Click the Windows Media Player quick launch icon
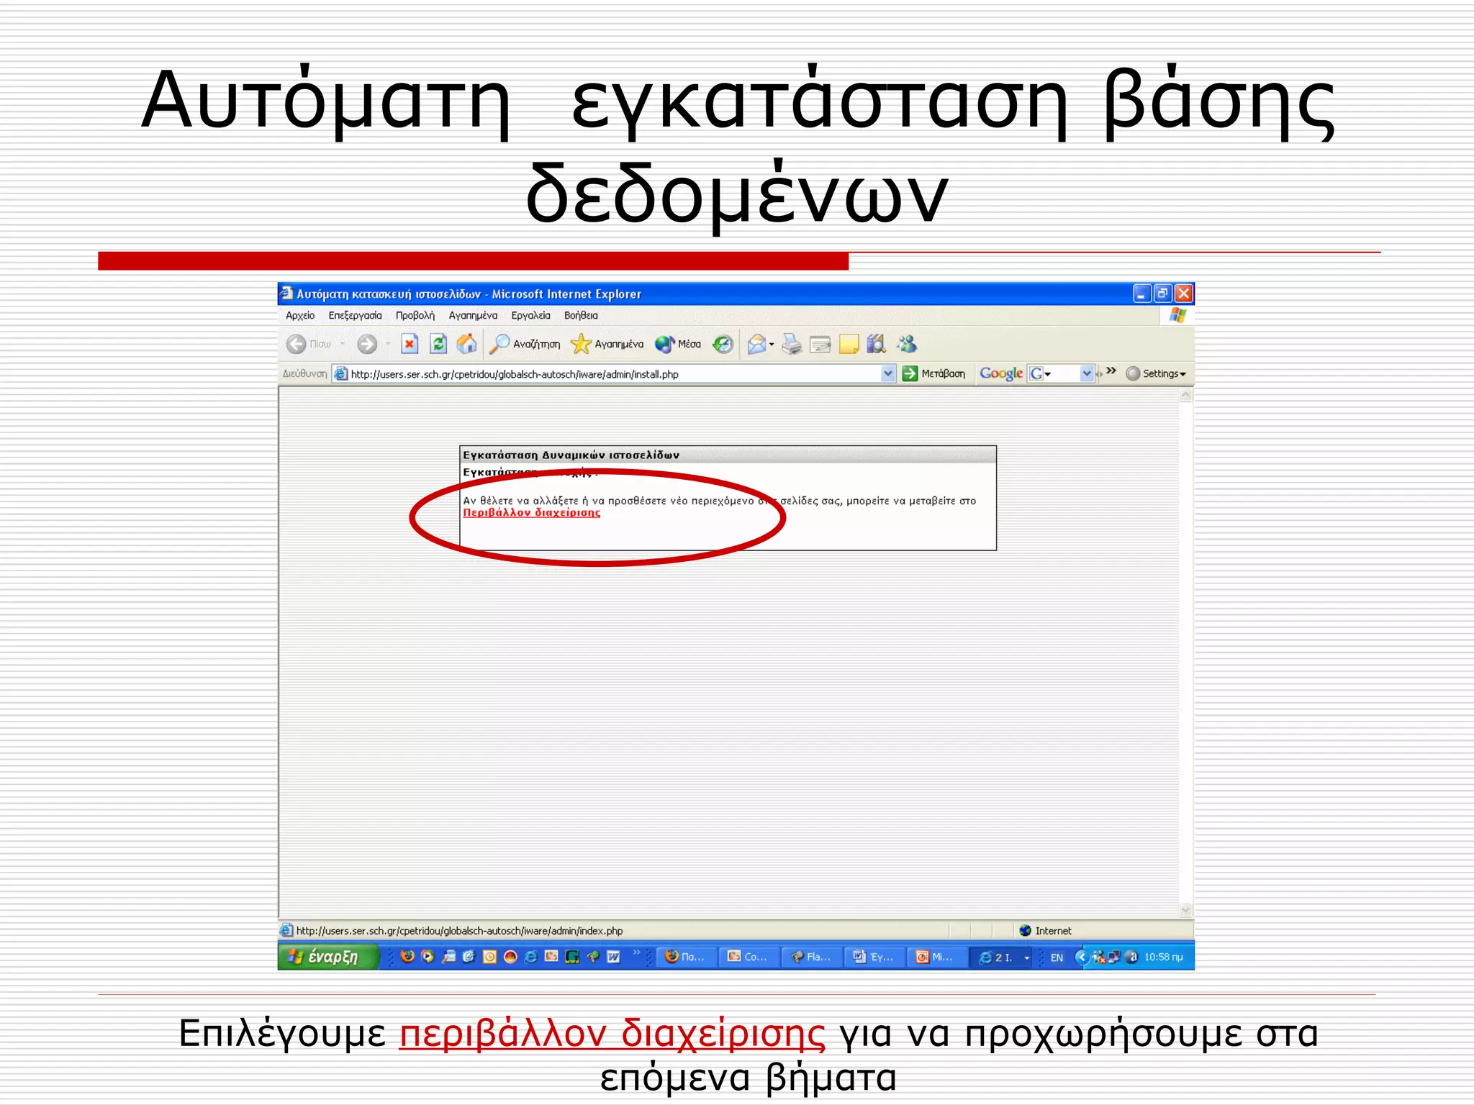The image size is (1474, 1105). 428,957
